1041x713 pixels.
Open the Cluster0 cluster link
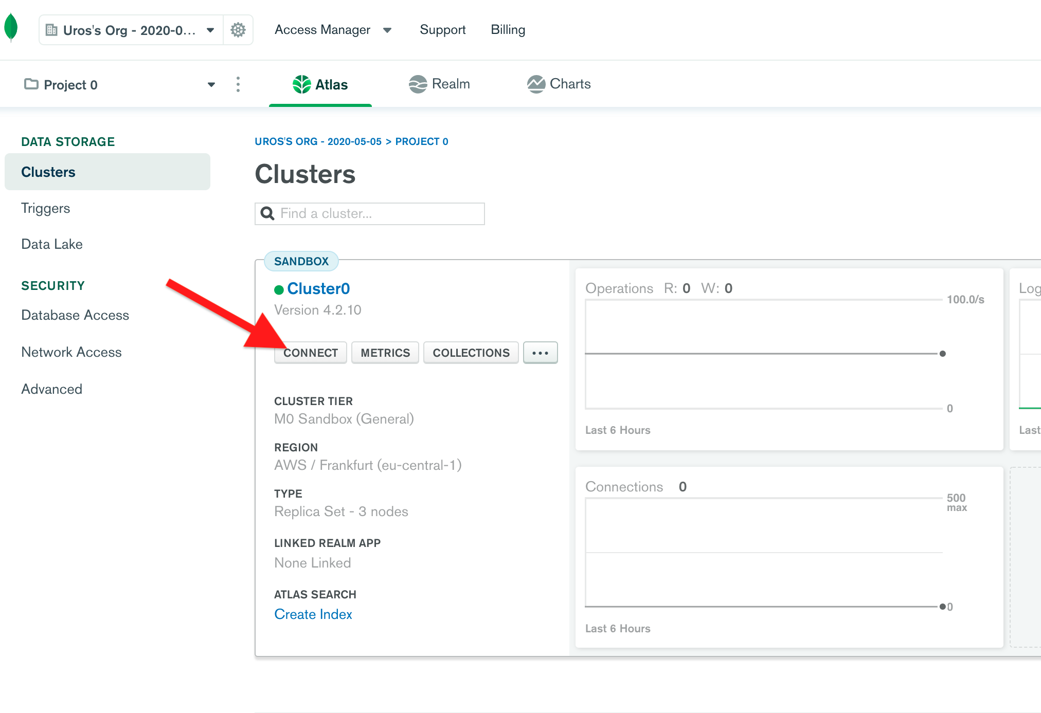(x=318, y=289)
